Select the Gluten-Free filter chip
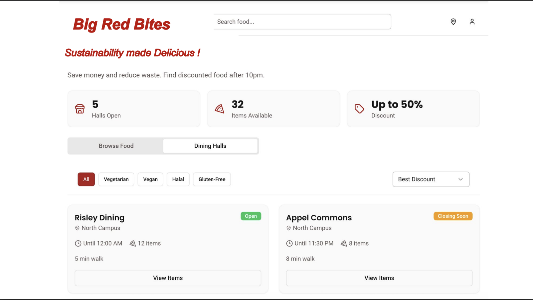The height and width of the screenshot is (300, 533). pos(212,180)
